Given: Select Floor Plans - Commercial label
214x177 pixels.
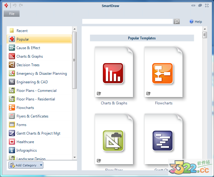Looking at the screenshot, I should [36, 91].
